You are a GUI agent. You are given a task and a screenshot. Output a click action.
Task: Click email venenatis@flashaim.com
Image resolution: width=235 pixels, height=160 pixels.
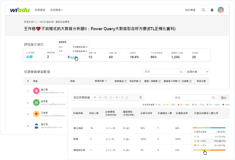click(x=52, y=93)
